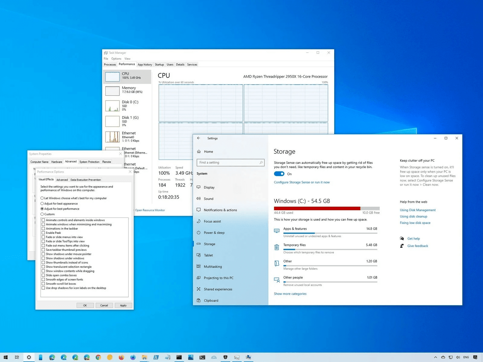Enable the Show shadows under windows checkbox
Screen dimensions: 483x362
click(x=44, y=258)
